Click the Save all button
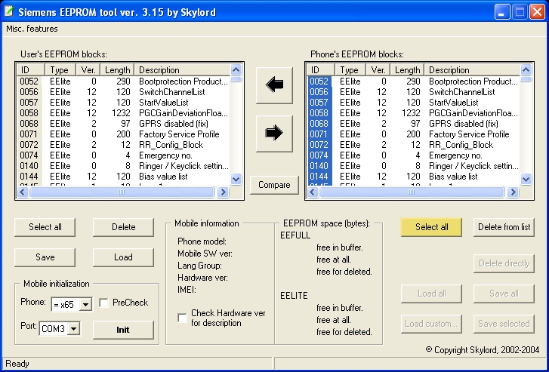Image resolution: width=549 pixels, height=372 pixels. (504, 294)
